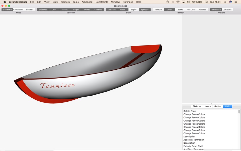Toggle Curvature option

coord(227,10)
